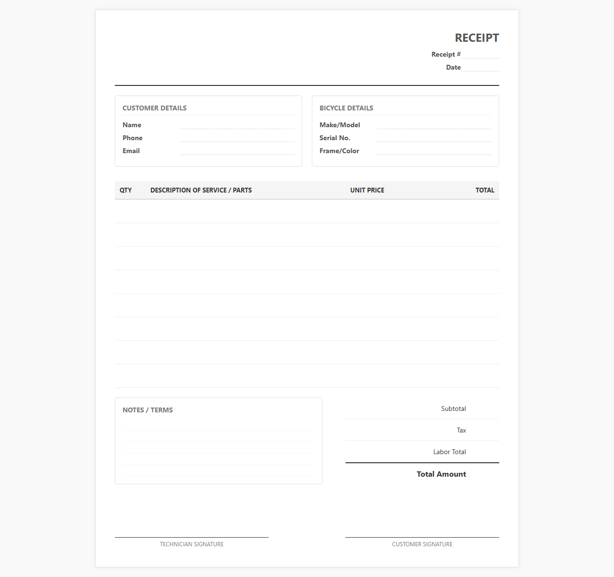
Task: Click the Make/Model input line
Action: coord(434,125)
